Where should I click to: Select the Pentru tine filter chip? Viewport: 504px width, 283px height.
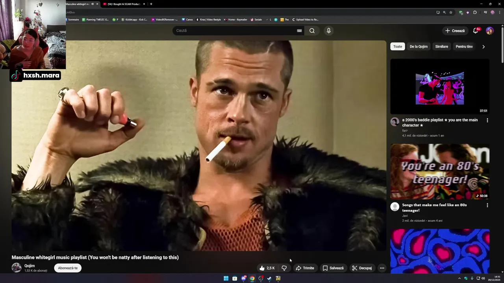coord(464,46)
